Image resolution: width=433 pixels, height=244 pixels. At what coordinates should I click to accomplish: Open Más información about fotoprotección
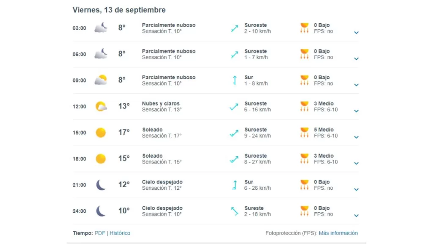tap(338, 233)
